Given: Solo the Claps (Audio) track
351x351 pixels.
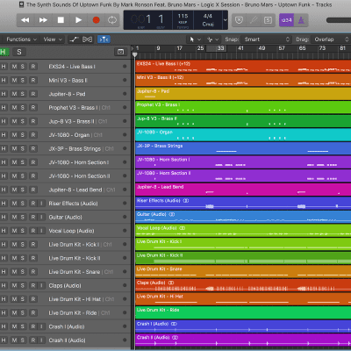Looking at the screenshot, I should click(22, 285).
